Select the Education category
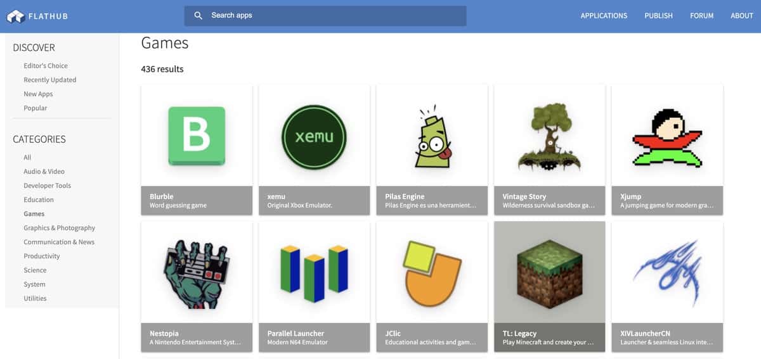 pos(39,199)
